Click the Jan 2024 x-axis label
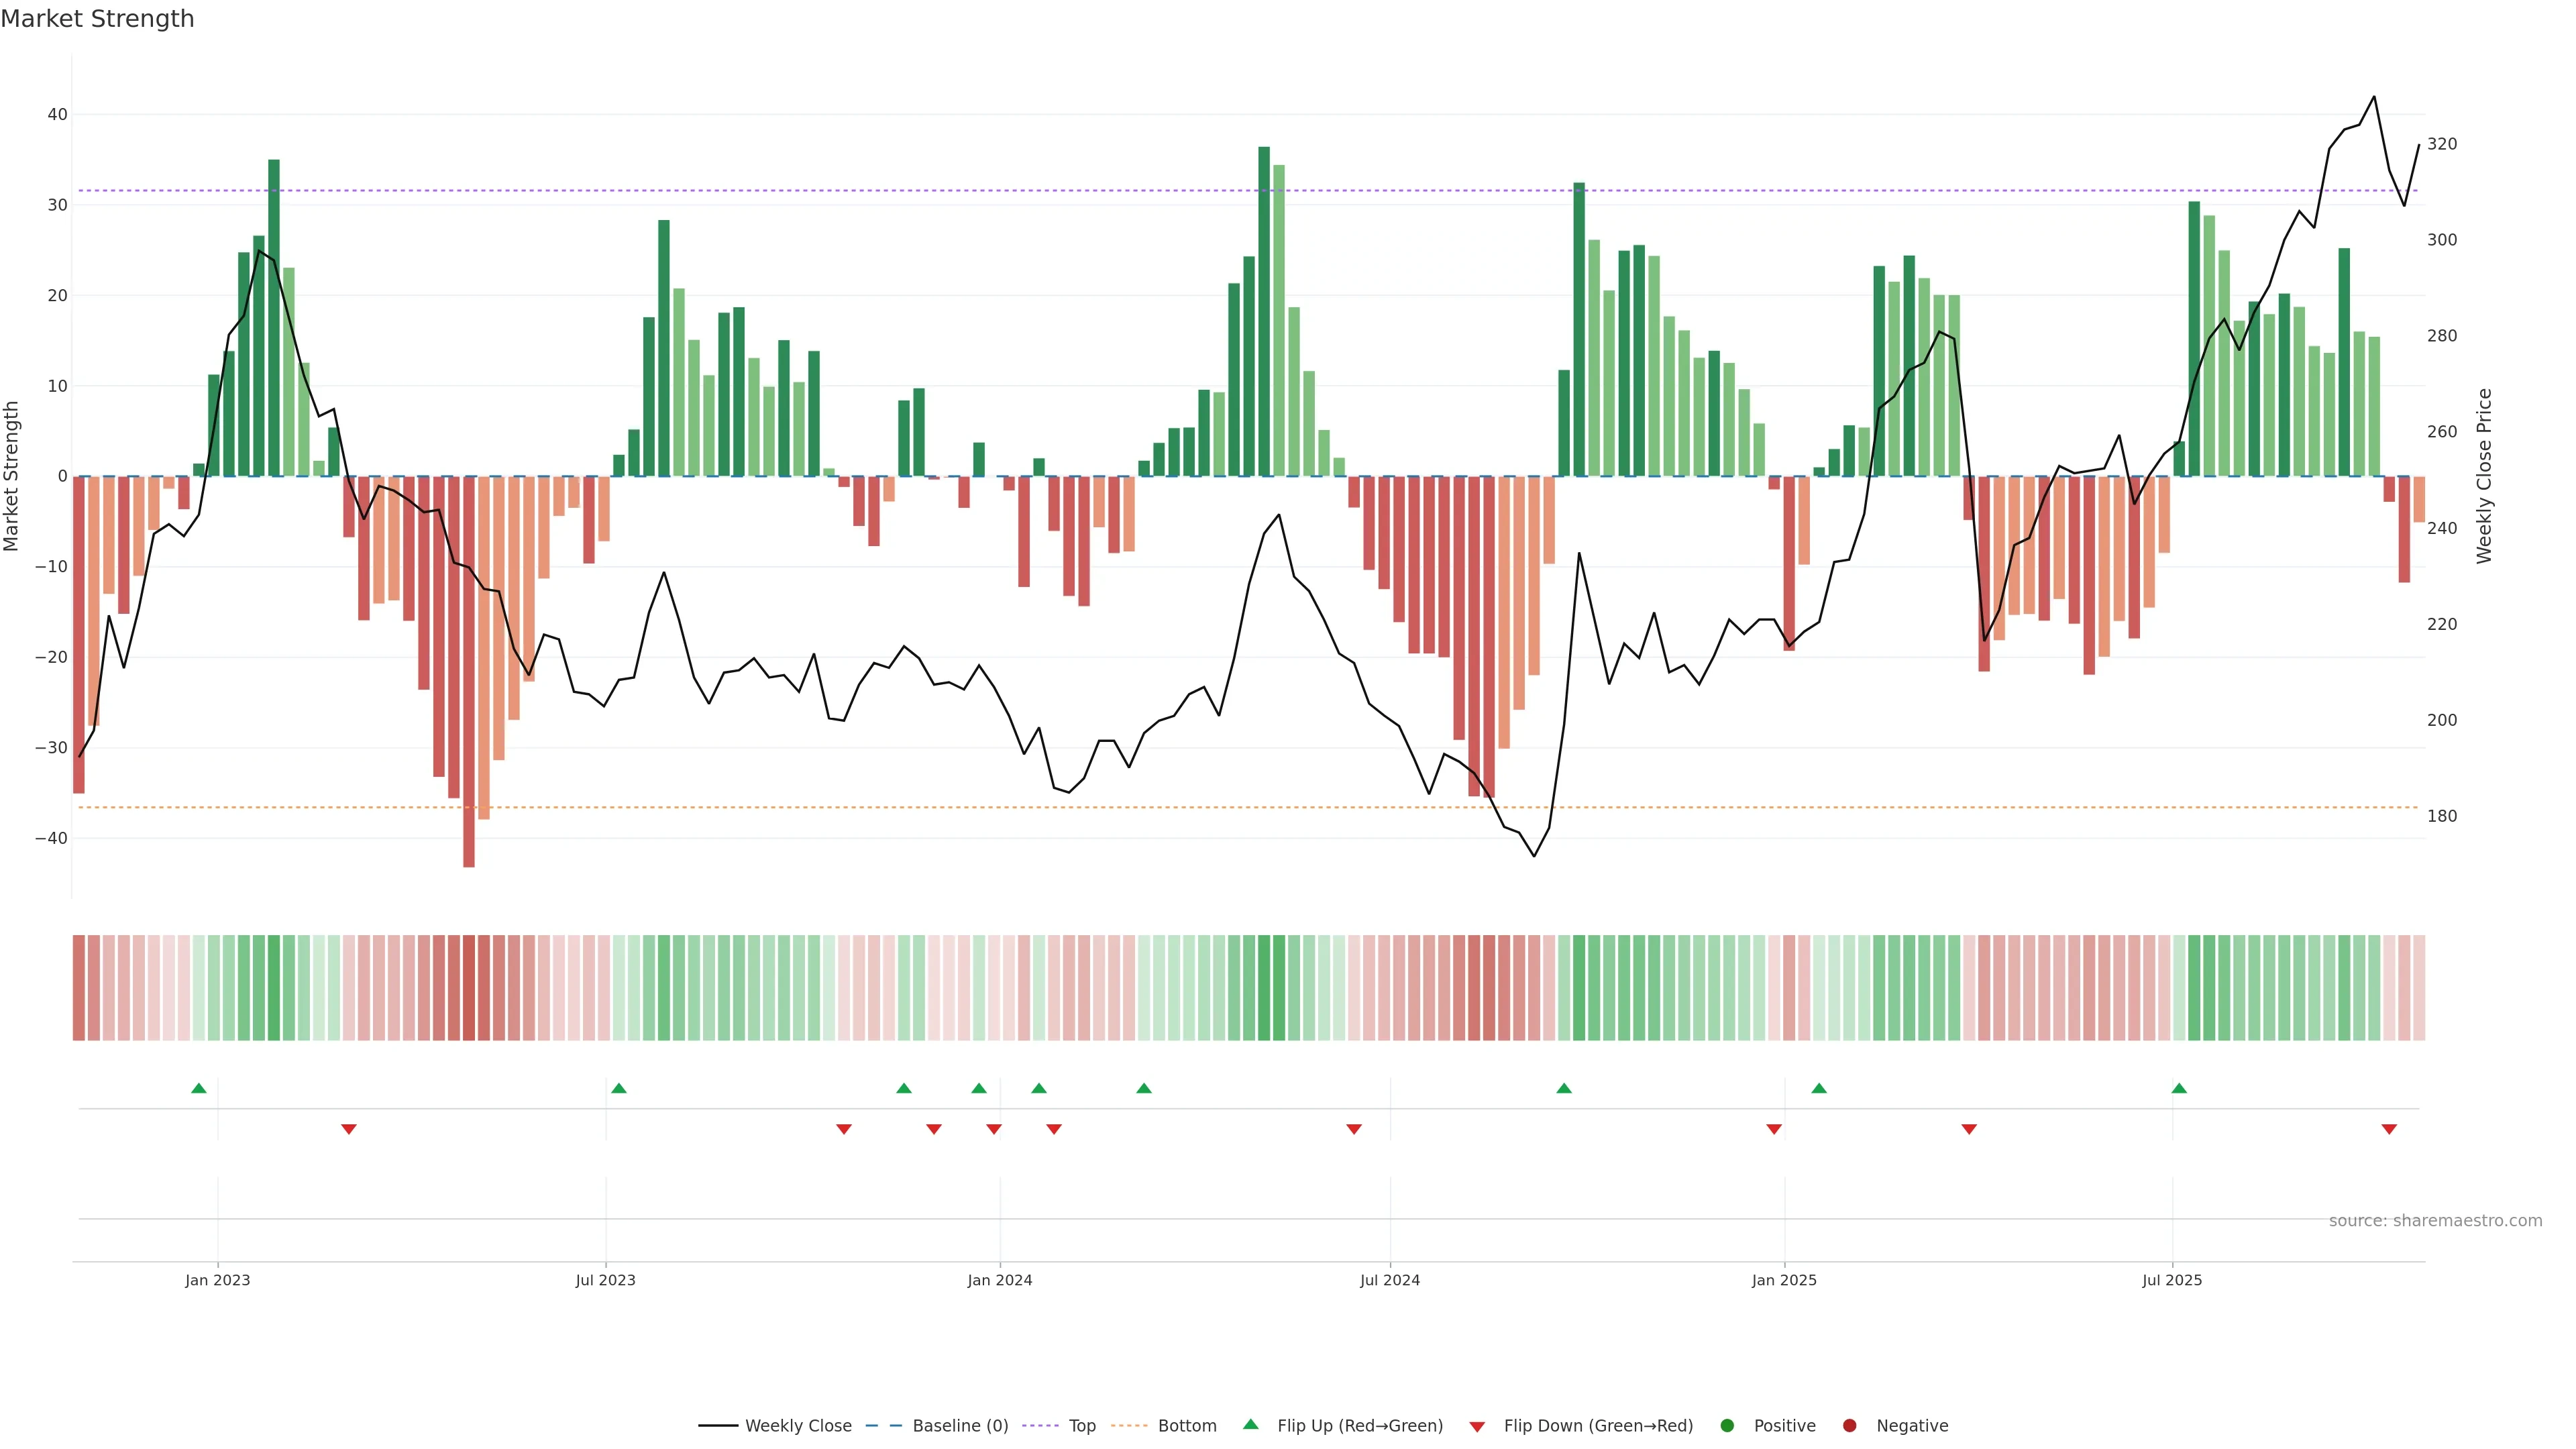The image size is (2576, 1449). (x=999, y=1280)
